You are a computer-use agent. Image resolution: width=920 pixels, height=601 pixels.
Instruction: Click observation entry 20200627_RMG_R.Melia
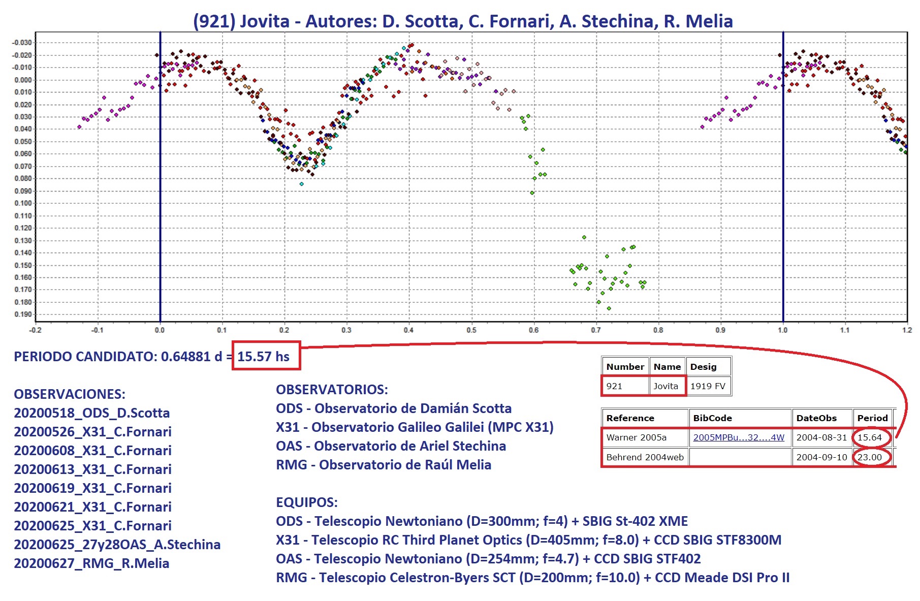pyautogui.click(x=91, y=563)
